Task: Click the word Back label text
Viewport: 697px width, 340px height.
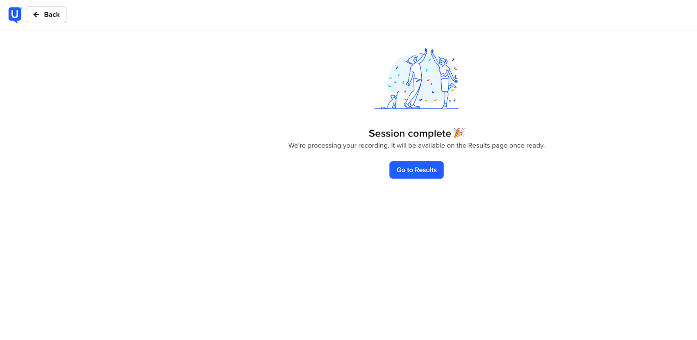Action: coord(52,15)
